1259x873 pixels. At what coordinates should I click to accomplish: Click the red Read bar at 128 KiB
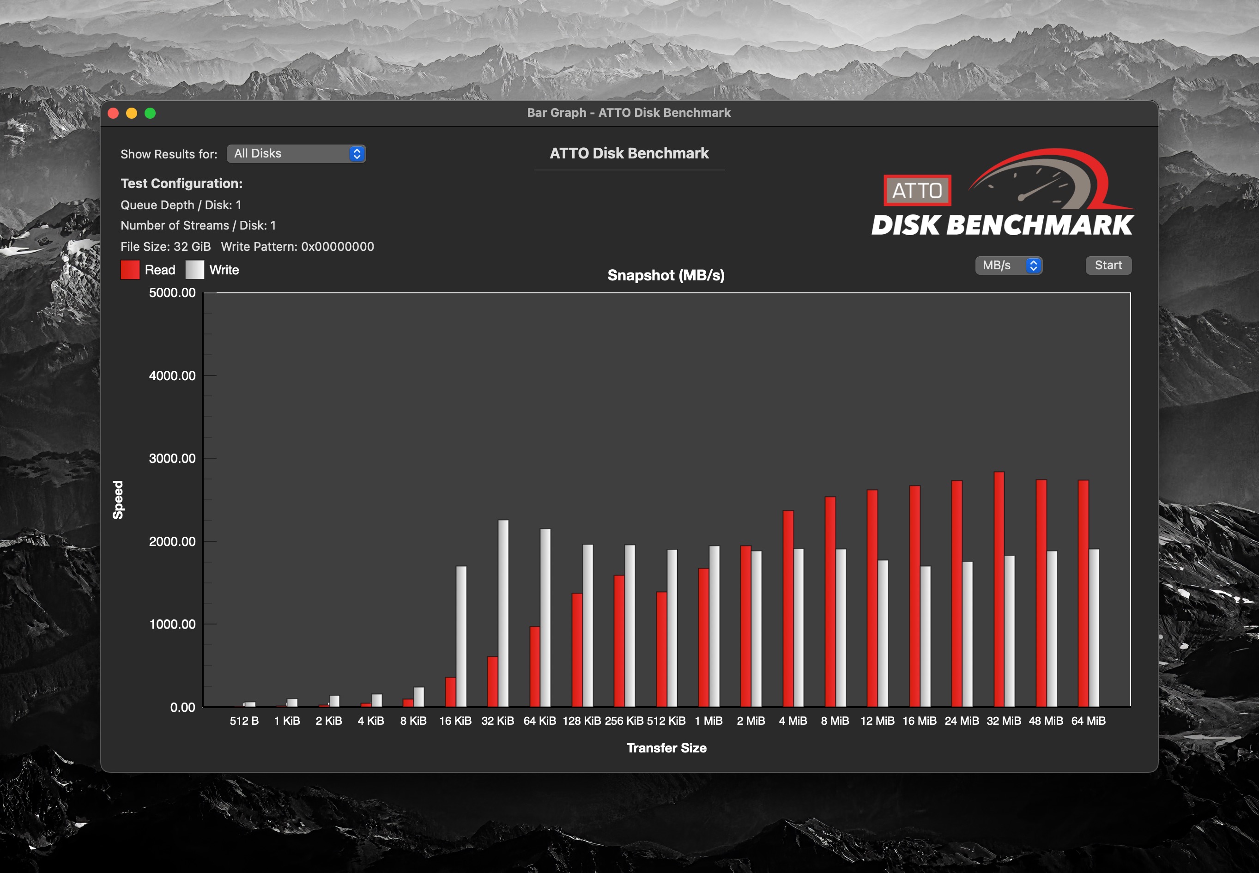tap(577, 650)
